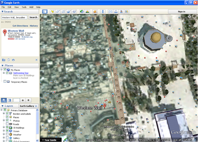The height and width of the screenshot is (142, 198).
Task: Collapse the Places panel triangle
Action: (2, 66)
